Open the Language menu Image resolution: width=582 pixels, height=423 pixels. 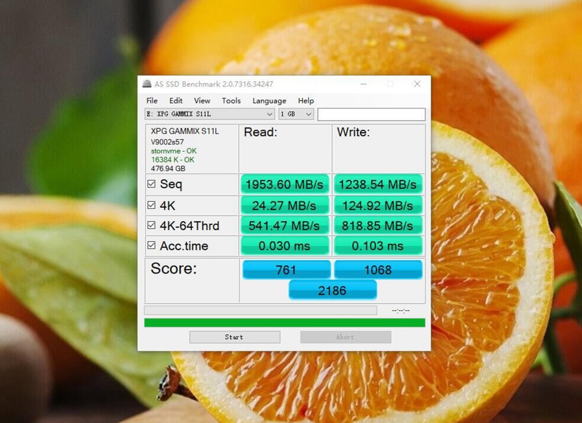(269, 101)
